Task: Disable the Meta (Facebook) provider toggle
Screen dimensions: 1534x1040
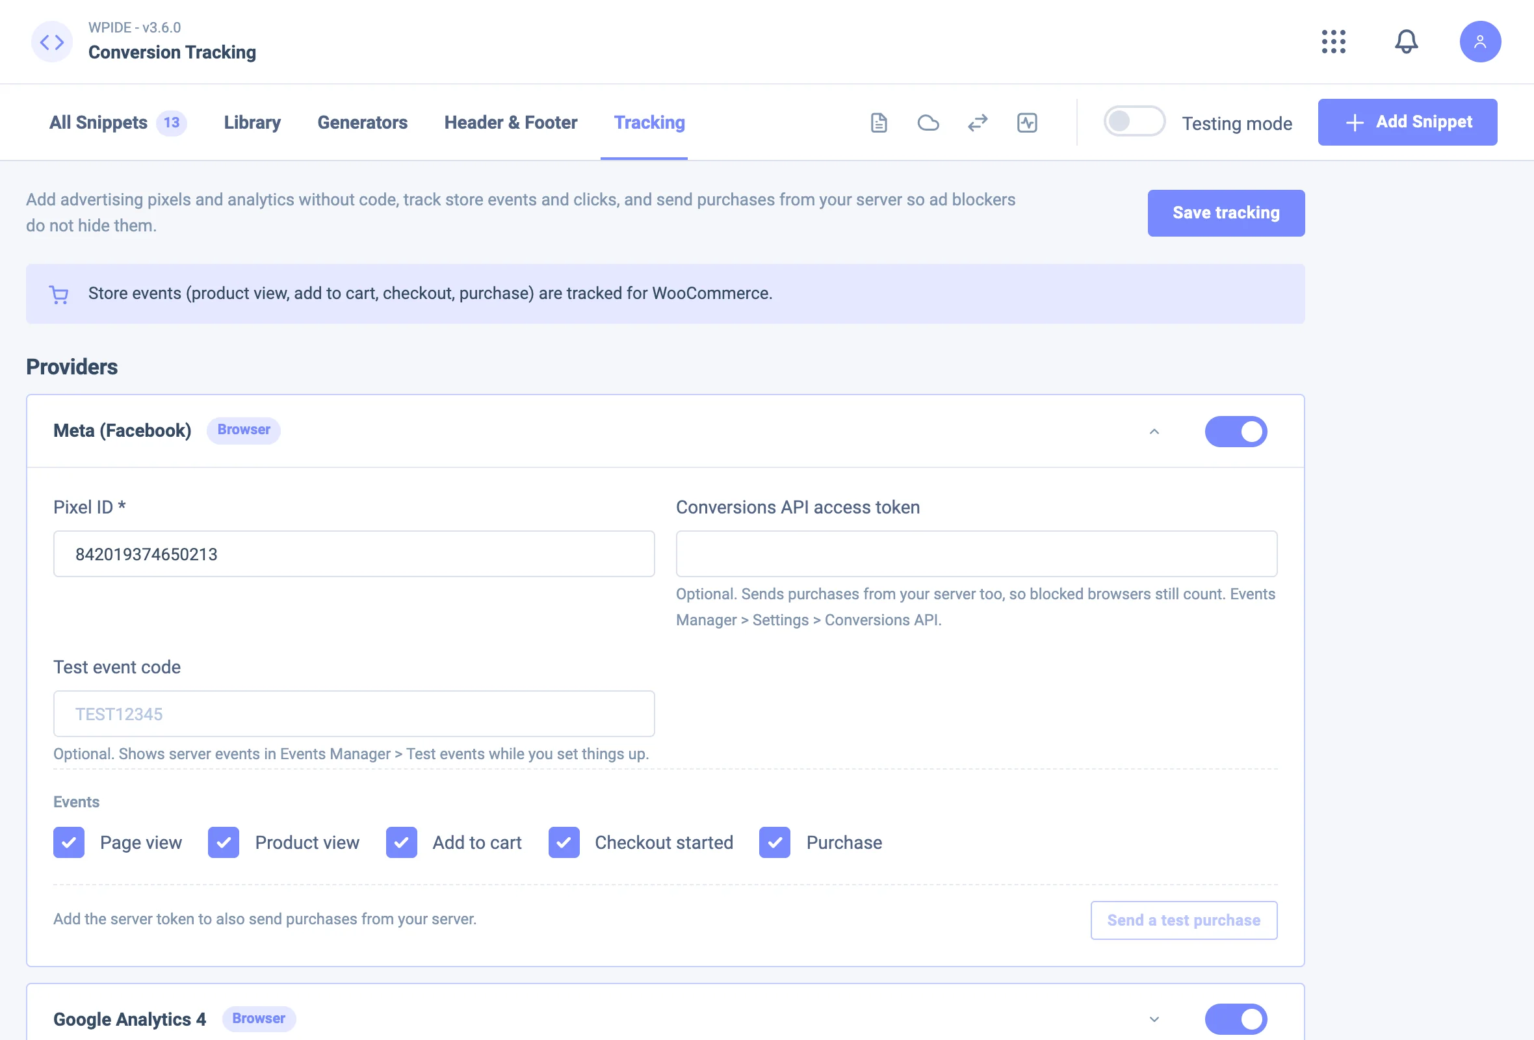Action: [1236, 432]
